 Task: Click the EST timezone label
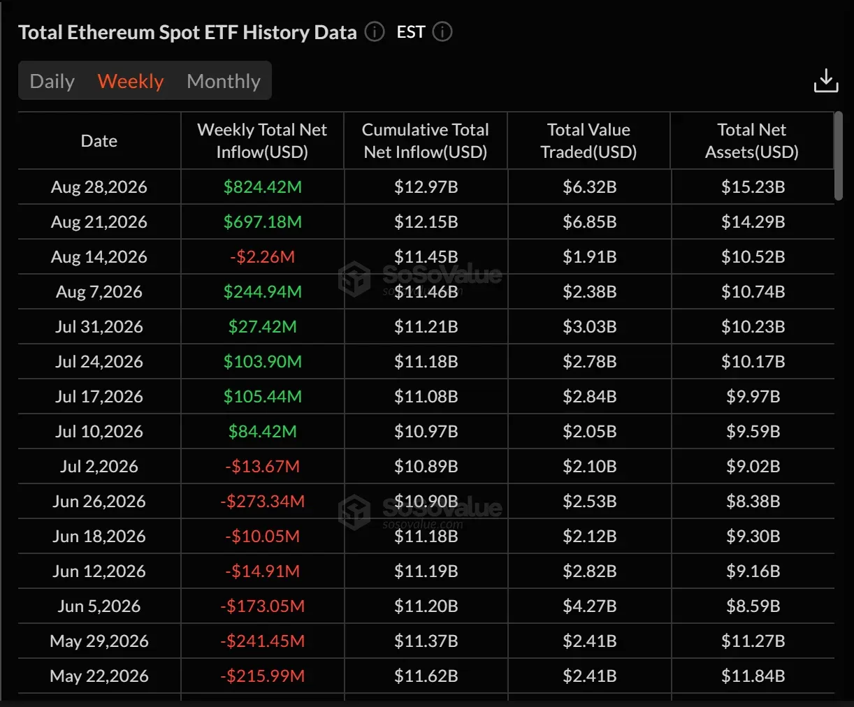pos(411,32)
